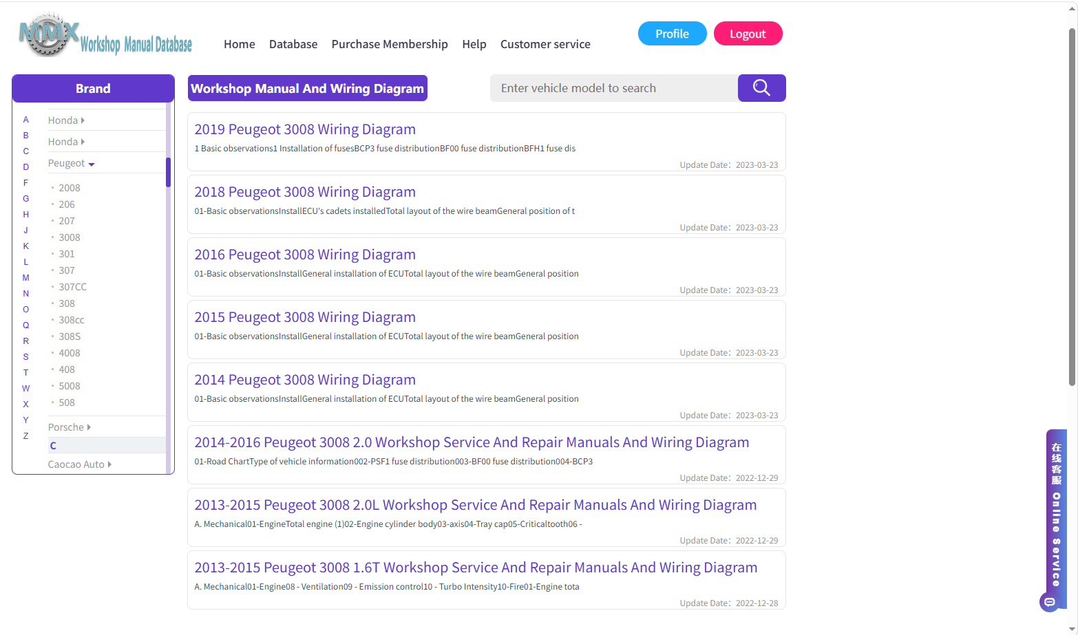The image size is (1078, 635).
Task: Open the Database menu
Action: click(293, 44)
